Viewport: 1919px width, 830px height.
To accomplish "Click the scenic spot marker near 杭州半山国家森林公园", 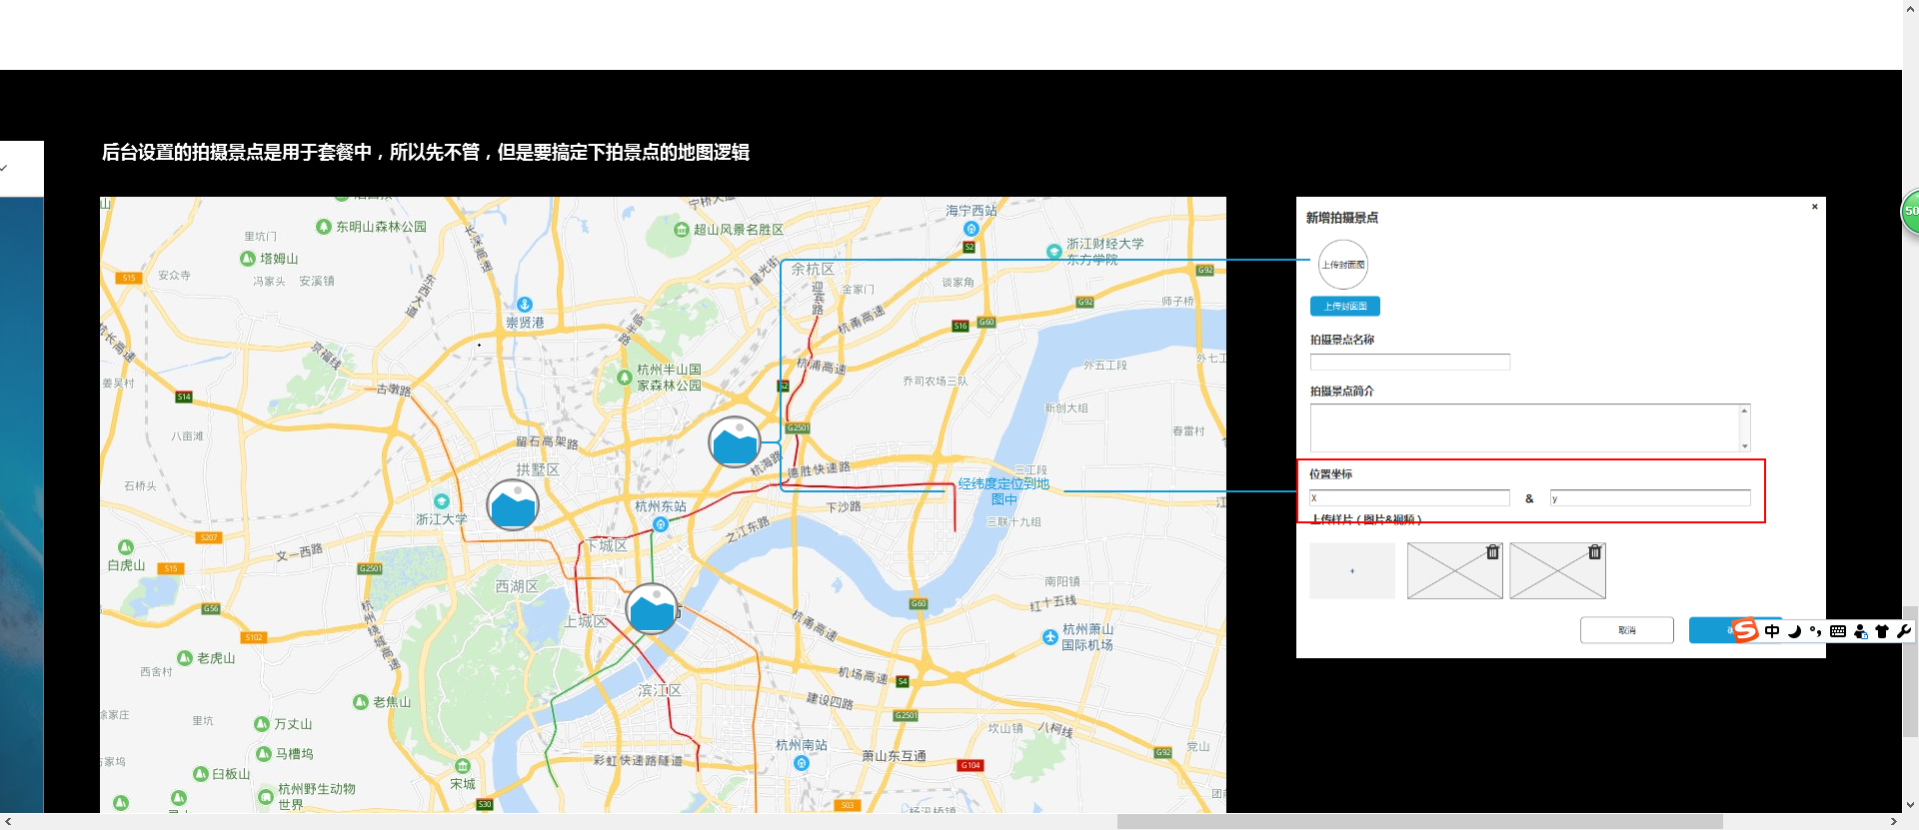I will [x=735, y=441].
